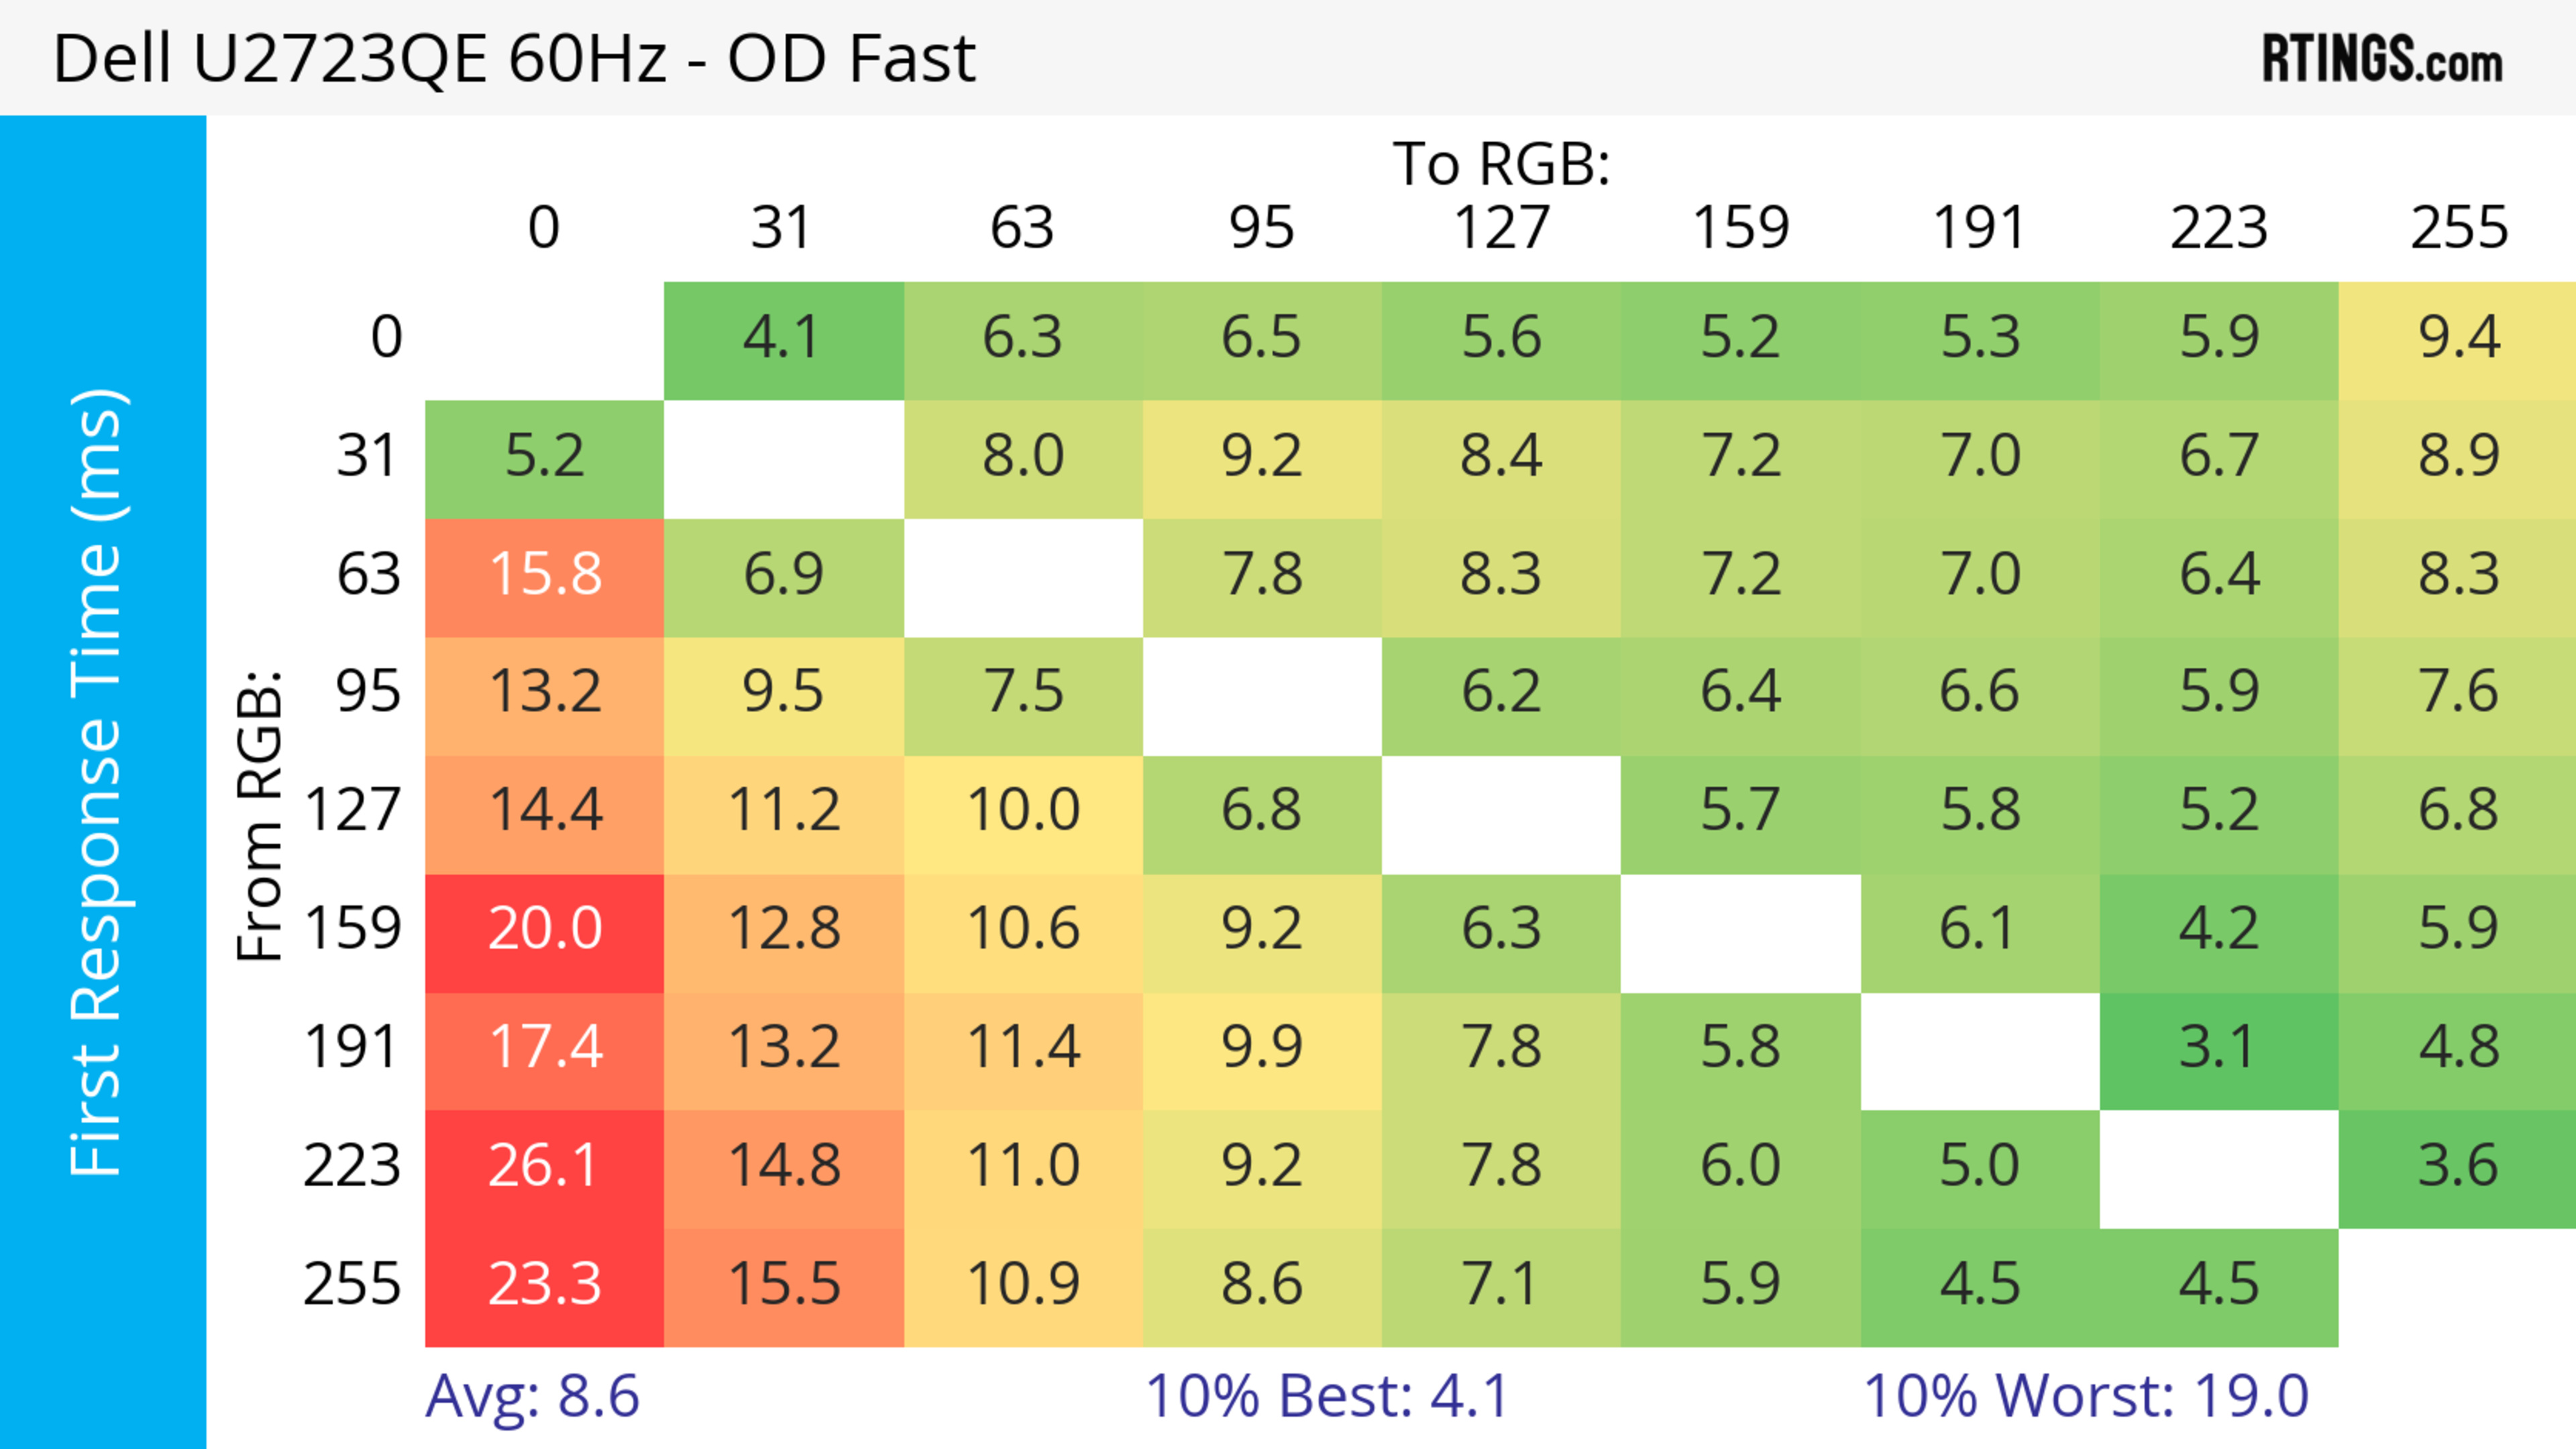The height and width of the screenshot is (1449, 2576).
Task: Click the red 26.1 cell
Action: (544, 1166)
